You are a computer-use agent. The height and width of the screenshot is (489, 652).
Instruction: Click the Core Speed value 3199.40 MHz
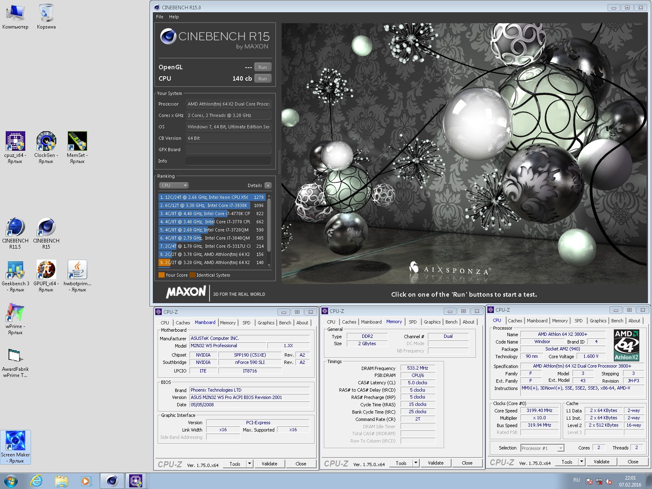click(539, 411)
